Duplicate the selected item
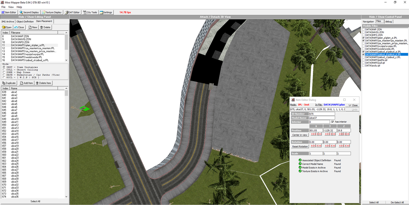The height and width of the screenshot is (205, 409). click(9, 83)
